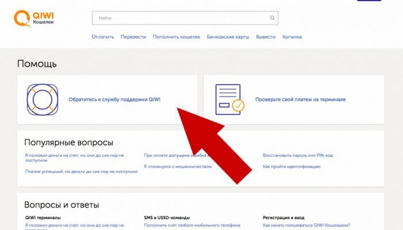The image size is (403, 230).
Task: Click the QIWI Кошелек logo
Action: tap(34, 18)
